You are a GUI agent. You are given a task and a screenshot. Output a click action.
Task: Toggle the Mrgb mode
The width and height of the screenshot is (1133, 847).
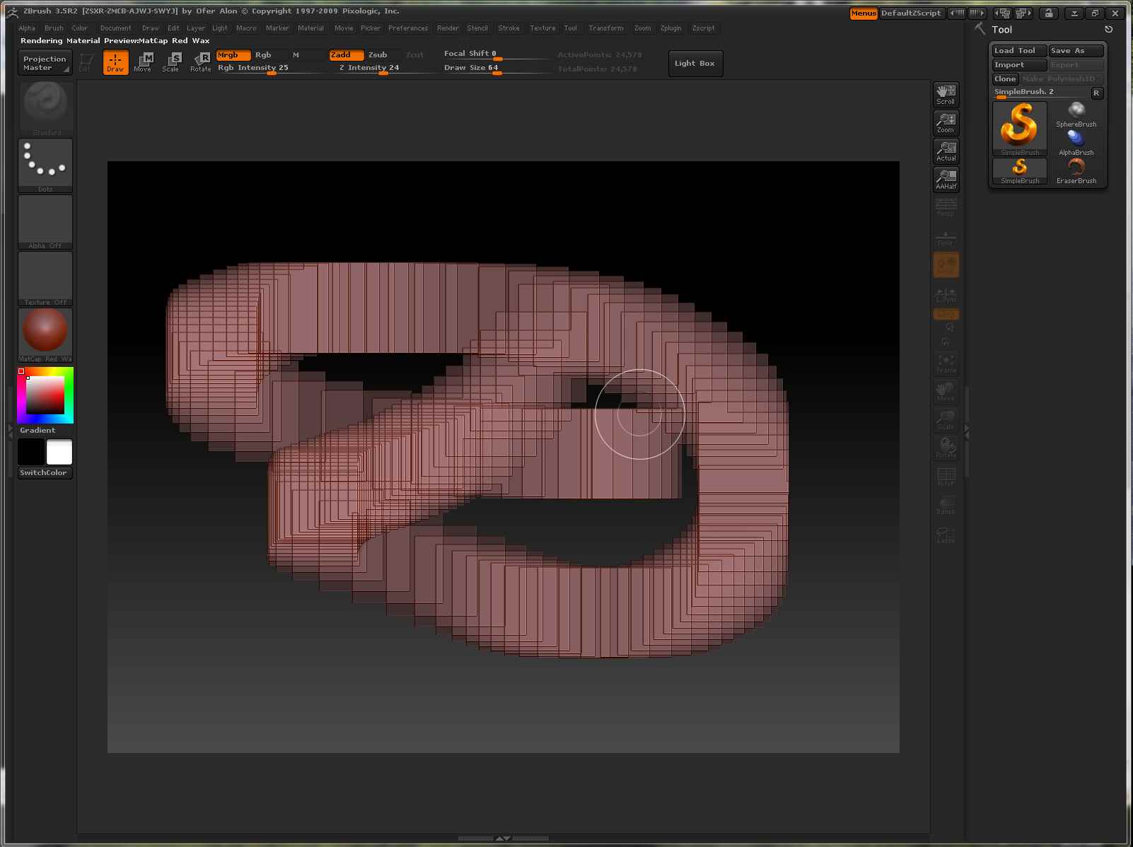[x=233, y=54]
